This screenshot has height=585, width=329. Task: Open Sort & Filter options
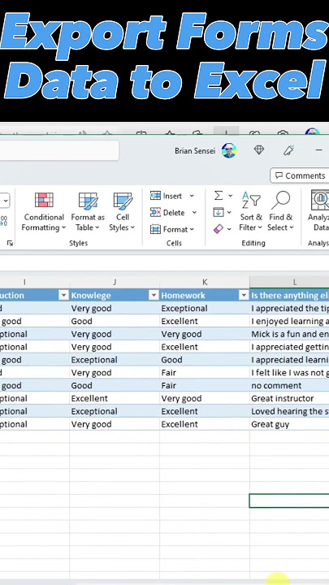coord(251,211)
